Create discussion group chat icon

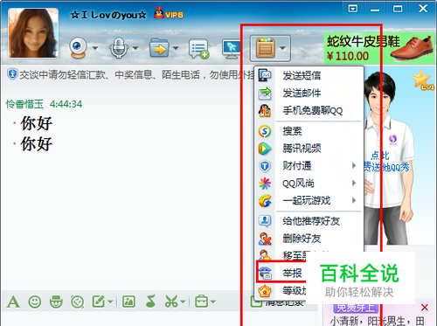click(x=199, y=49)
